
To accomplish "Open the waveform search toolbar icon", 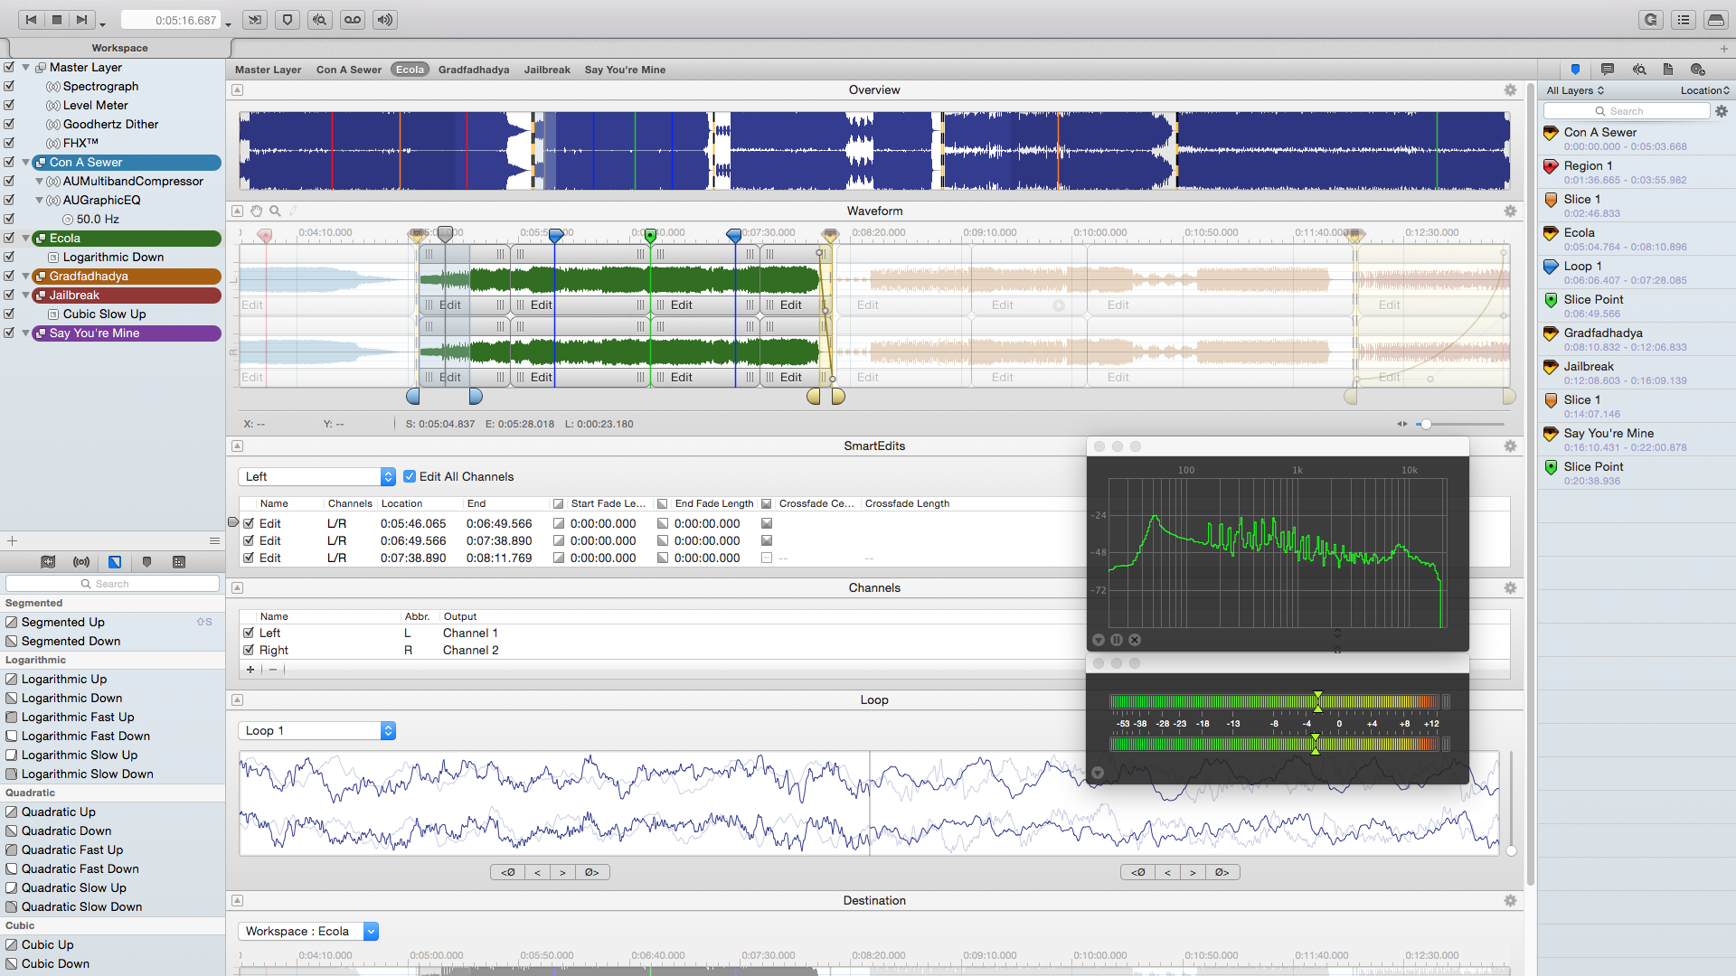I will [320, 20].
